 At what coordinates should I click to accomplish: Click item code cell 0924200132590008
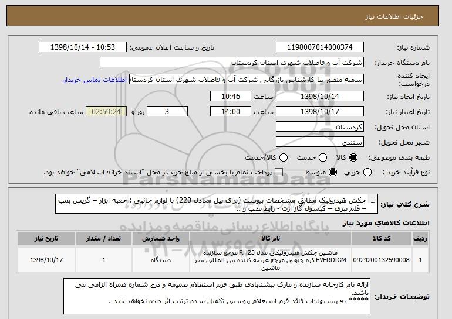[382, 260]
